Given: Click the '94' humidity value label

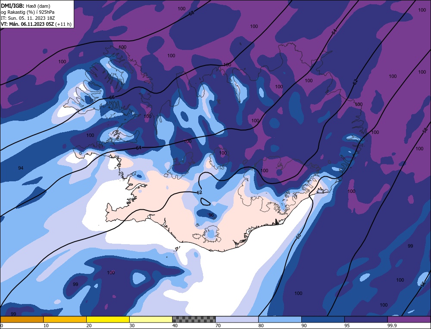Looking at the screenshot, I should click(x=21, y=168).
